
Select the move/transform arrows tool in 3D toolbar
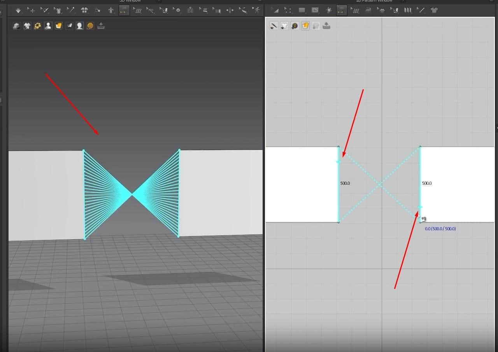point(31,11)
